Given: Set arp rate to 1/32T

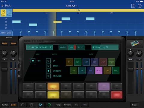Looking at the screenshot, I should coord(112,62).
